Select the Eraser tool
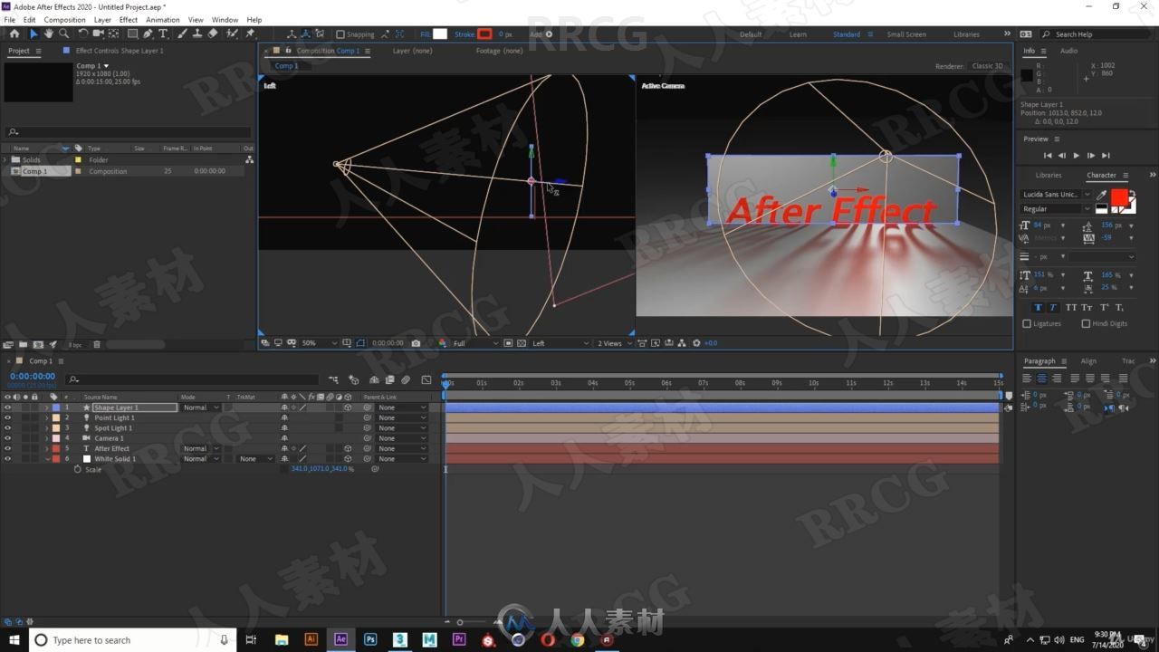The image size is (1159, 652). [x=213, y=34]
